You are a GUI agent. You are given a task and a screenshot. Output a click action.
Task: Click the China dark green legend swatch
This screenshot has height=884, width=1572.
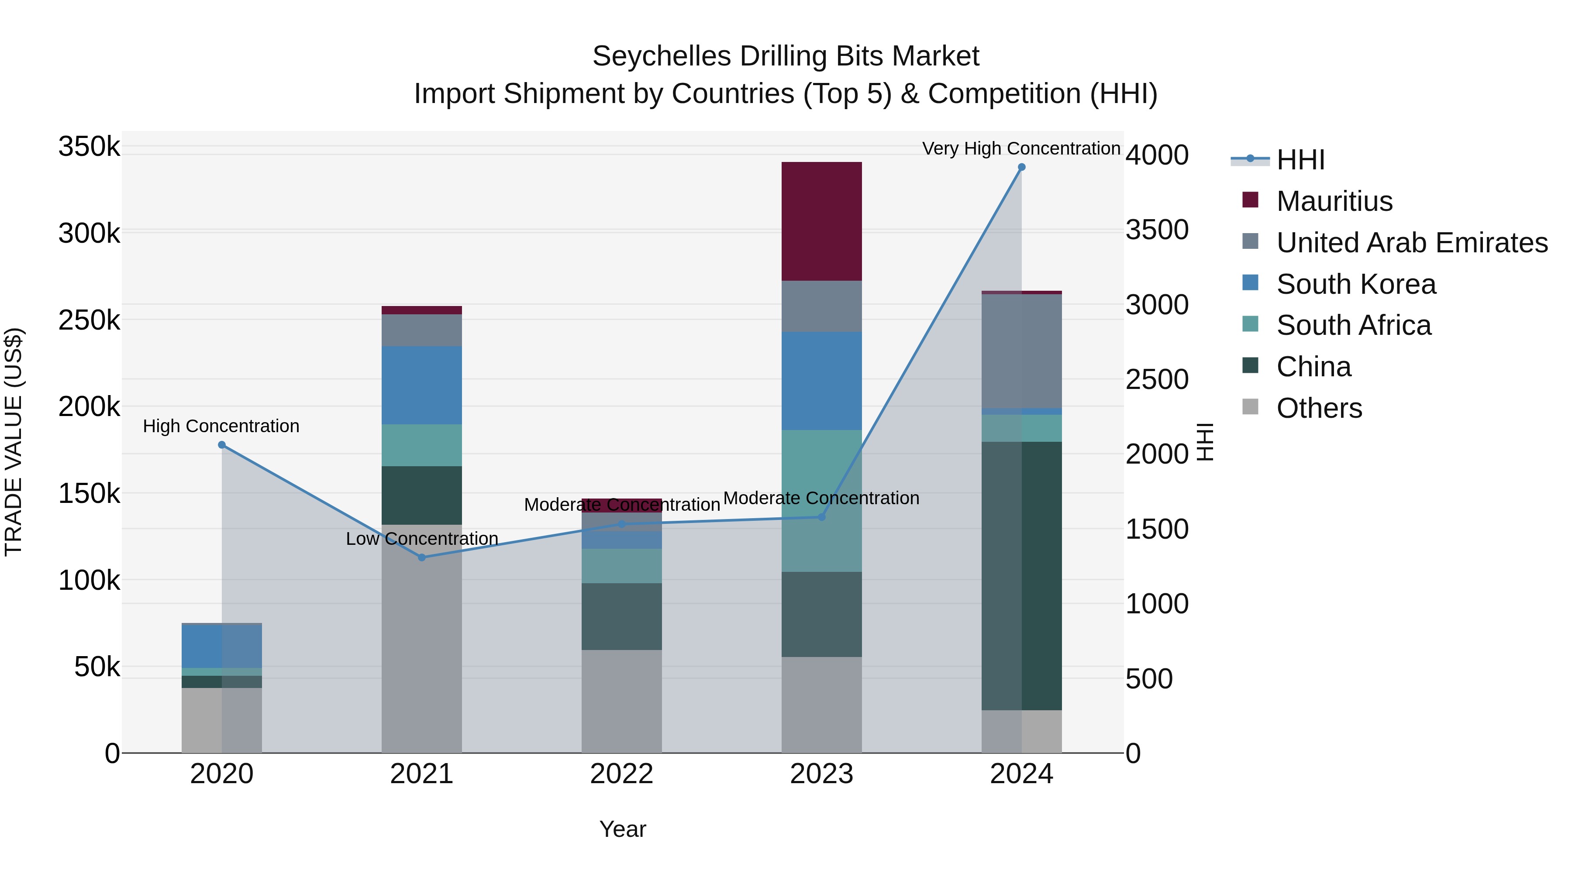1250,365
